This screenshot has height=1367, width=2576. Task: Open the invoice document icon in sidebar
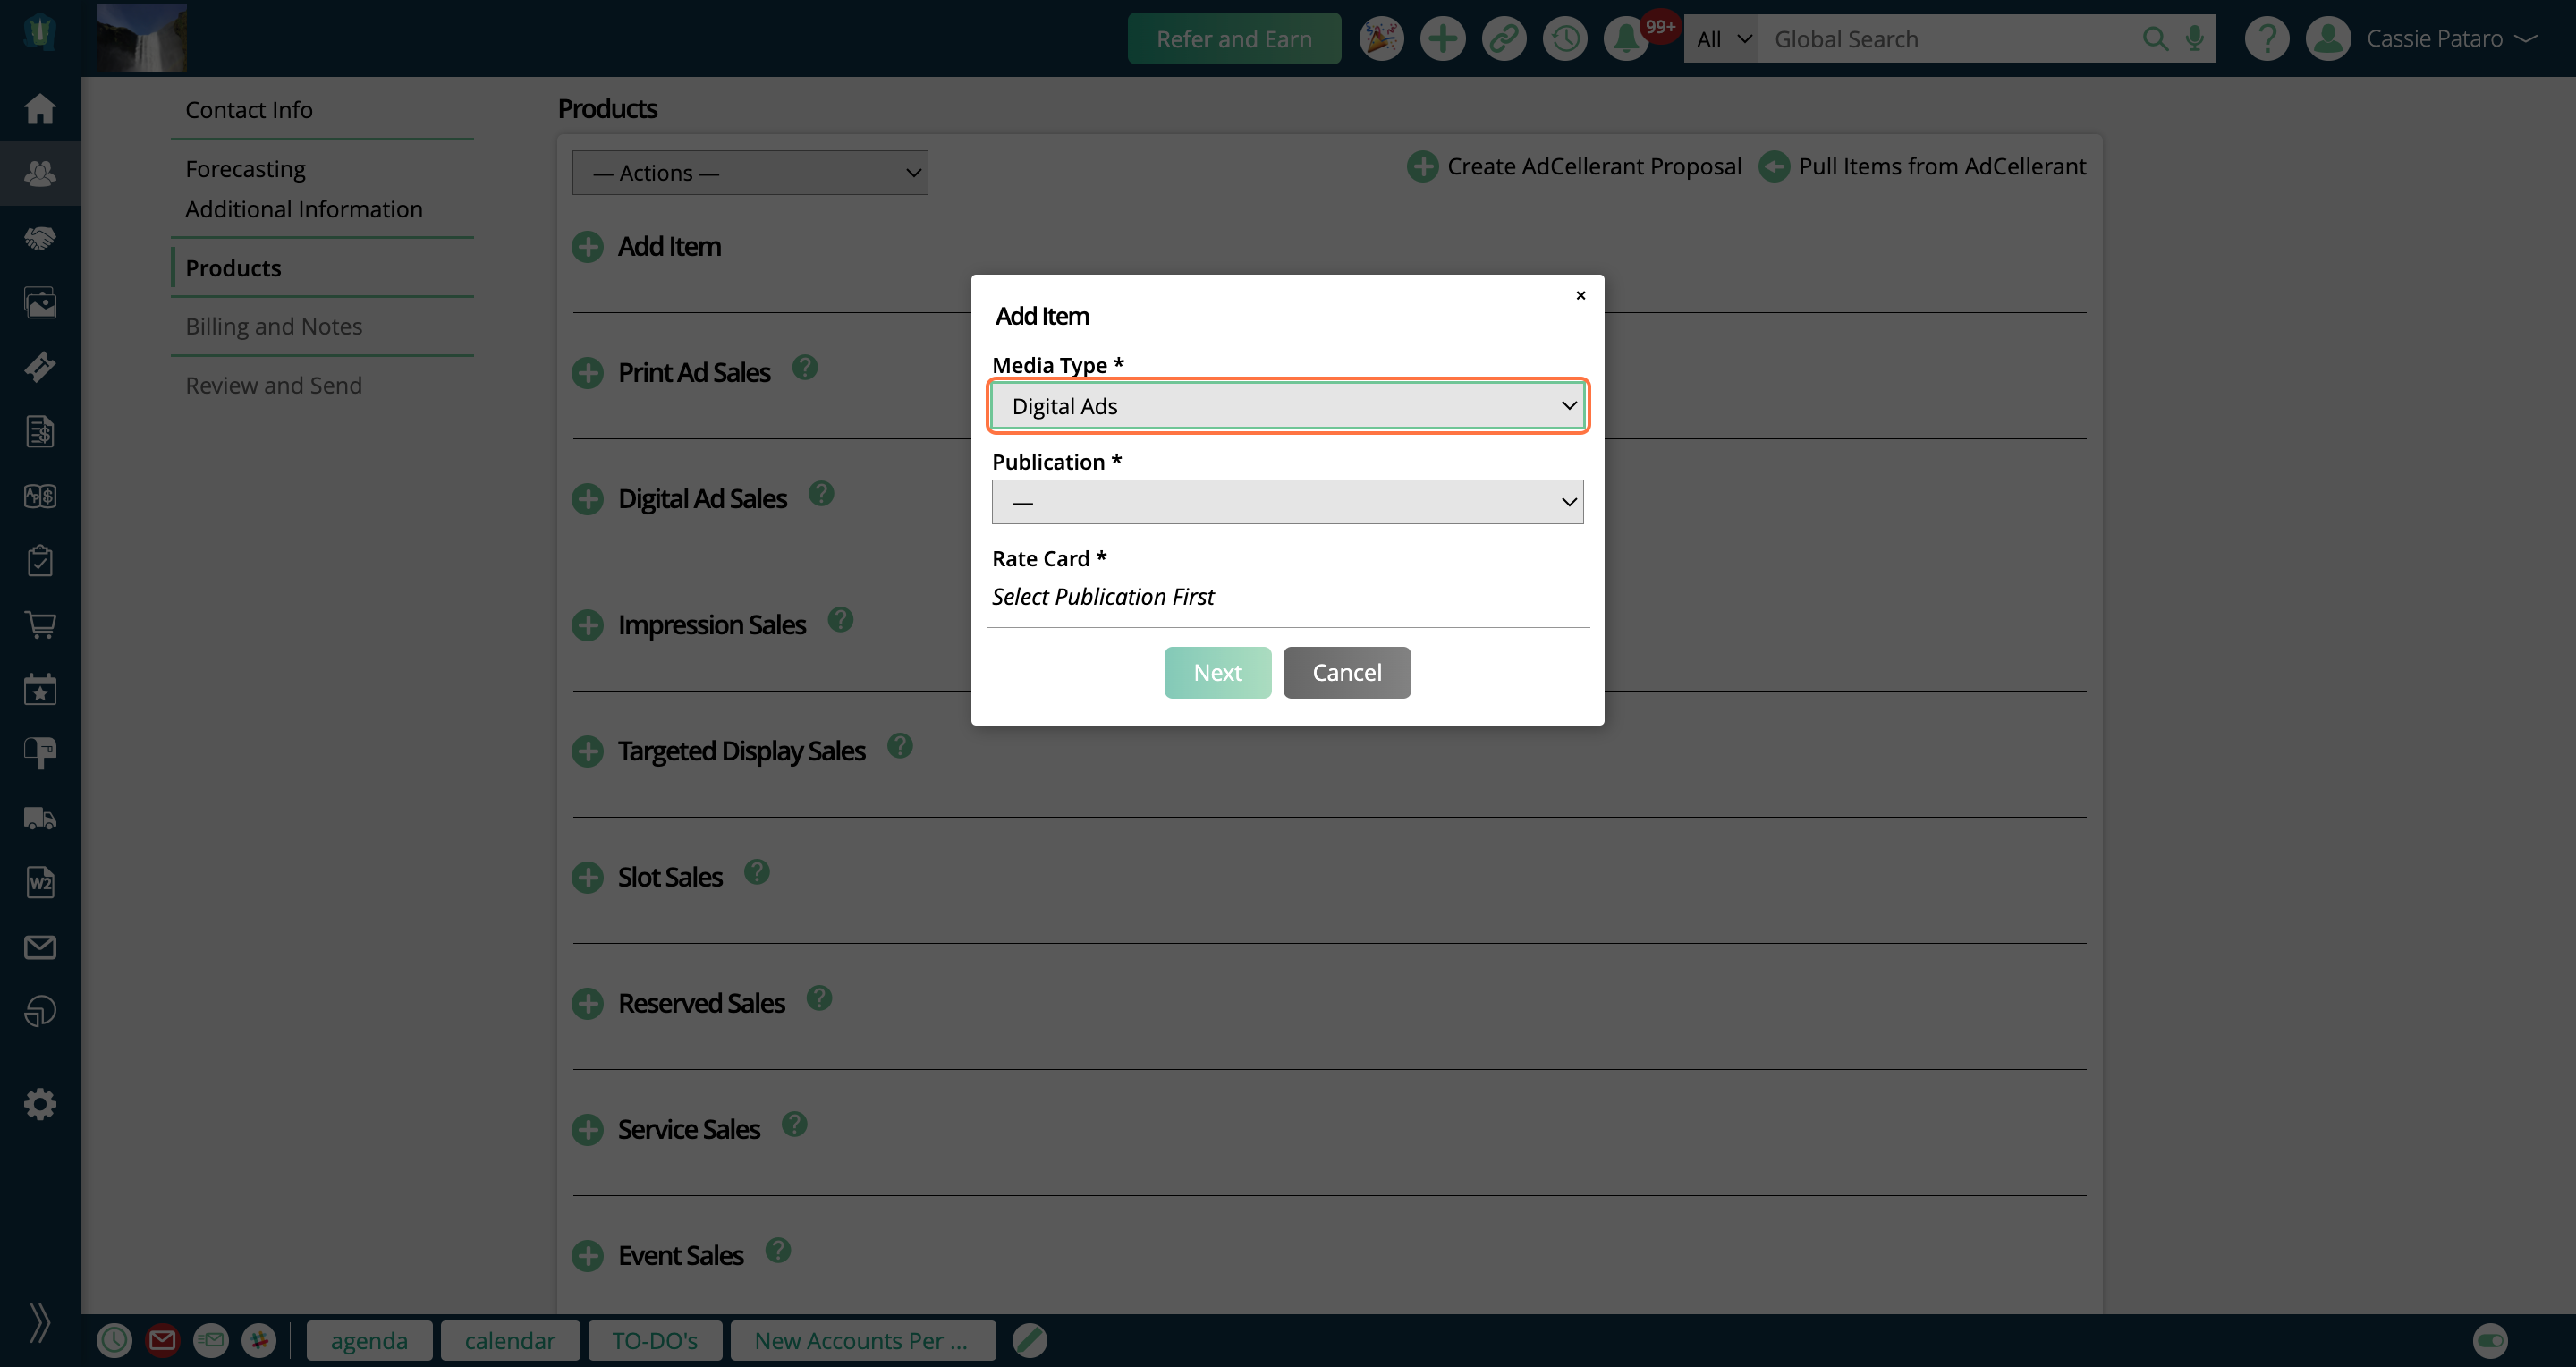click(x=40, y=431)
